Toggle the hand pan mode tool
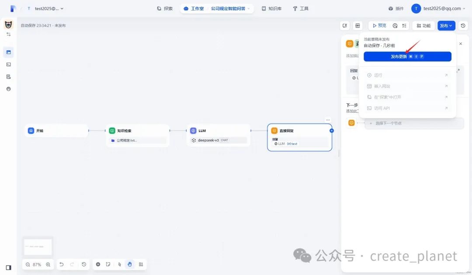472x275 pixels. (x=130, y=264)
